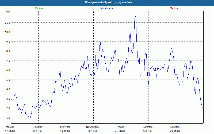214x134 pixels.
Task: Click the green Minima legend label
Action: [39, 8]
